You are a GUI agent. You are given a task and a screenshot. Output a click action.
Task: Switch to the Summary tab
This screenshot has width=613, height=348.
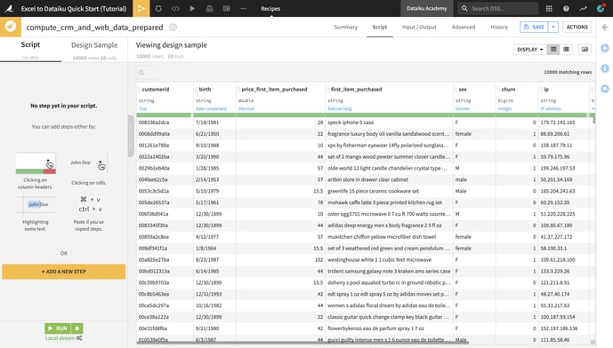point(345,27)
